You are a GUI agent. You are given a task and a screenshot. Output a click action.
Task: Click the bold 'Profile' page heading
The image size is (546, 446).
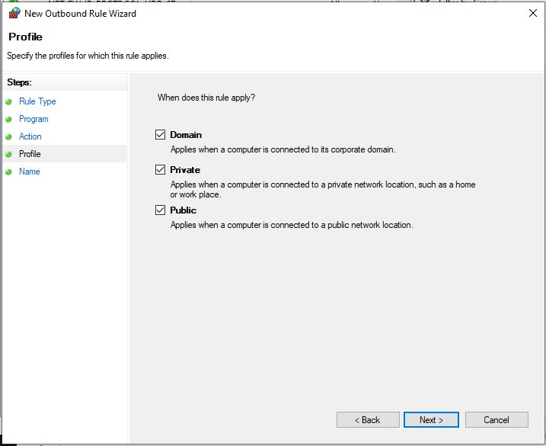25,37
